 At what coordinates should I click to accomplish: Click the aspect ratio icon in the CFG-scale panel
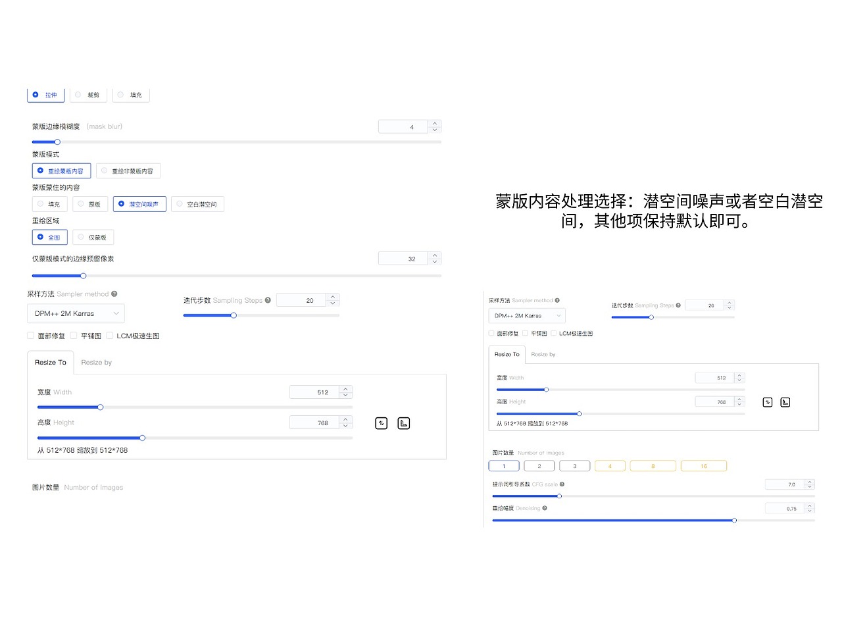pos(785,402)
